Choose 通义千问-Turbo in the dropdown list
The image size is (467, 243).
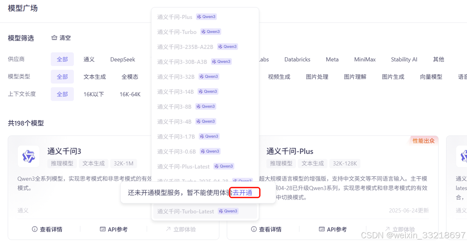[205, 32]
